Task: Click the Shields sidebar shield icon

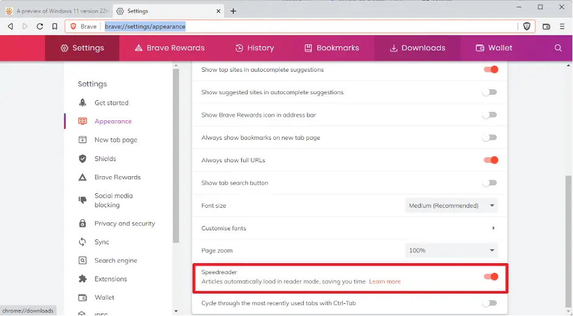Action: tap(83, 159)
